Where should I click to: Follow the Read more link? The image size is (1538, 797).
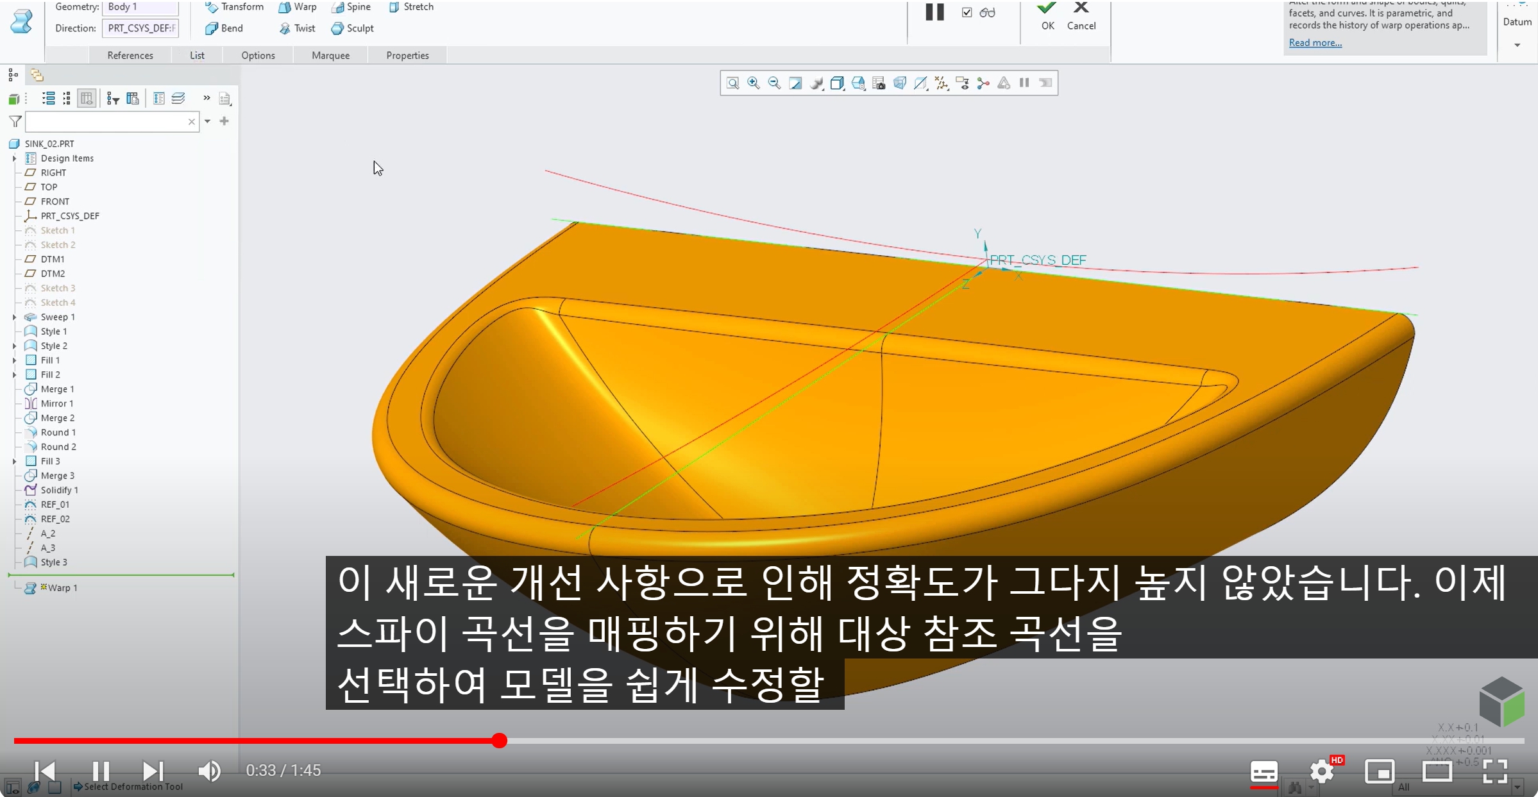pos(1315,42)
